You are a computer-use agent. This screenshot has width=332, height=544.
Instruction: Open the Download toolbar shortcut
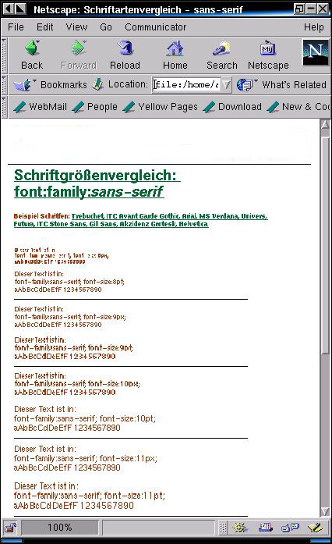[232, 106]
